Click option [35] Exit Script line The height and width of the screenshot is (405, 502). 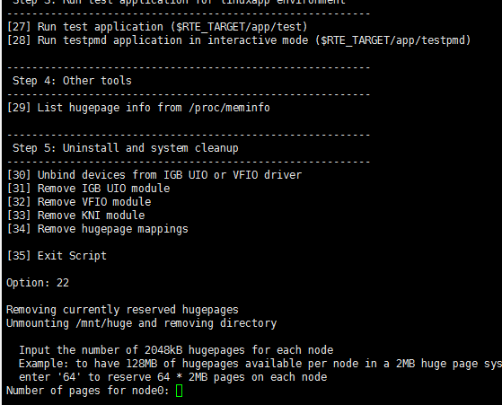click(x=57, y=256)
